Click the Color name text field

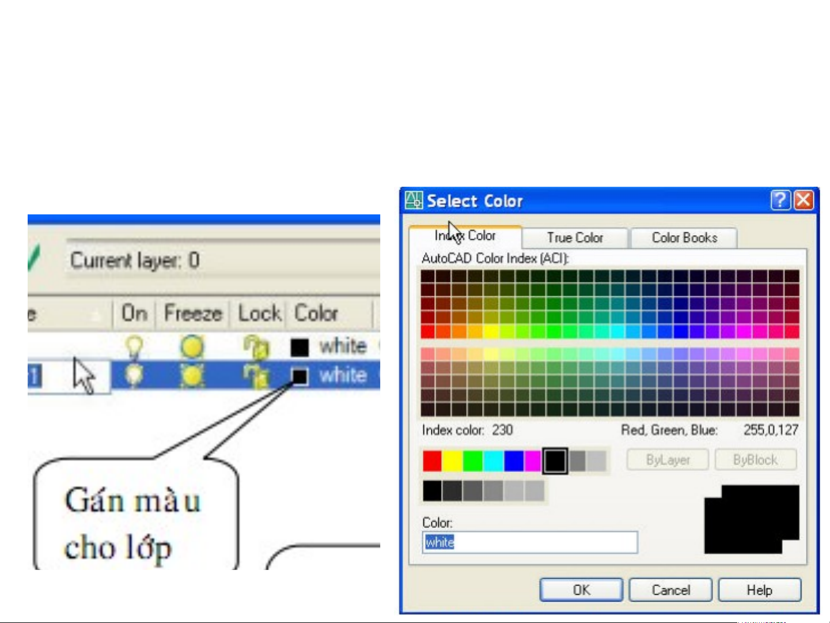[530, 542]
